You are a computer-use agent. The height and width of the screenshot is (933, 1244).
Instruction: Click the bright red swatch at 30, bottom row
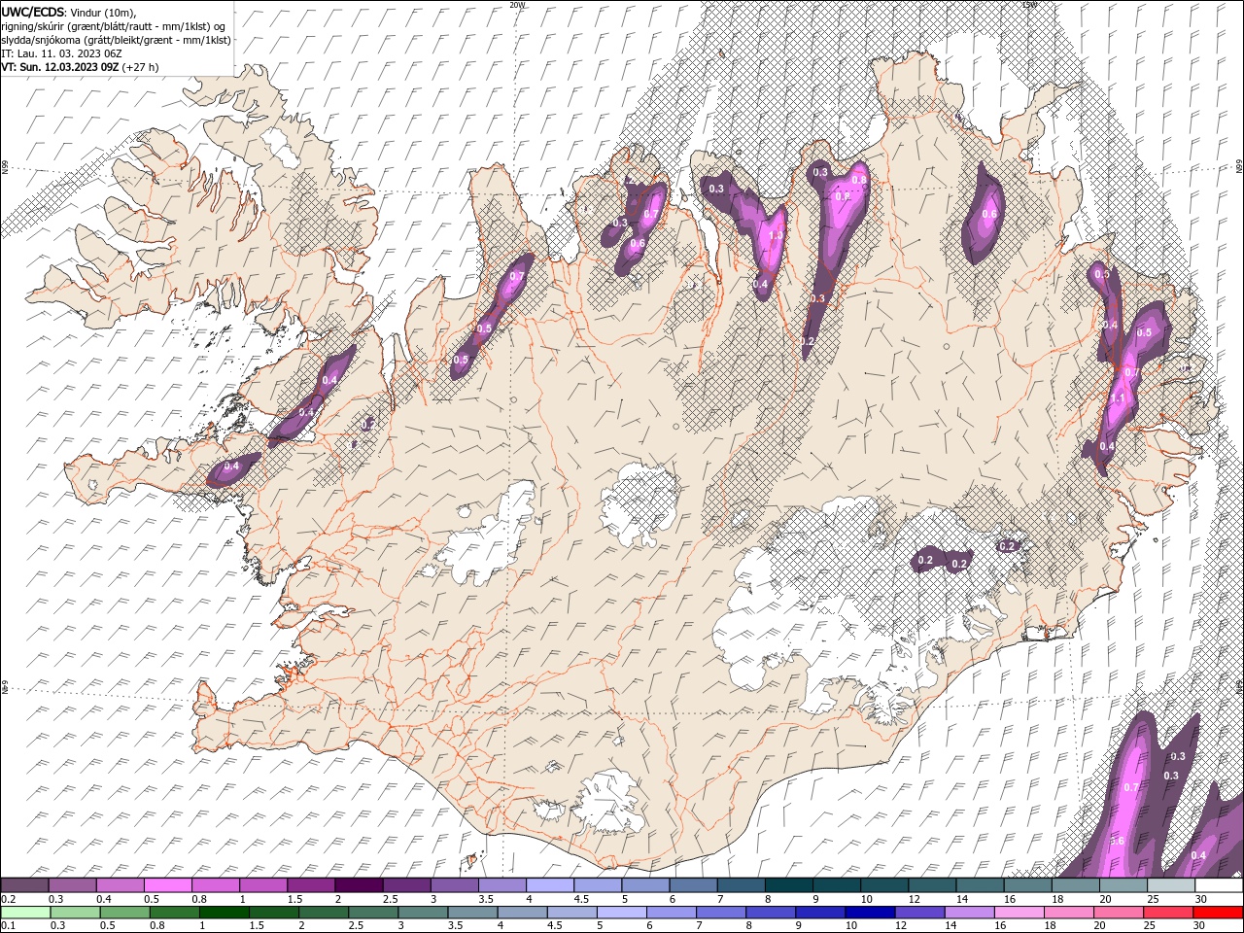click(x=1219, y=913)
